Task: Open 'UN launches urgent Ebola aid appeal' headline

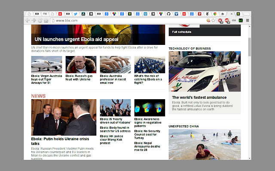Action: (x=76, y=39)
